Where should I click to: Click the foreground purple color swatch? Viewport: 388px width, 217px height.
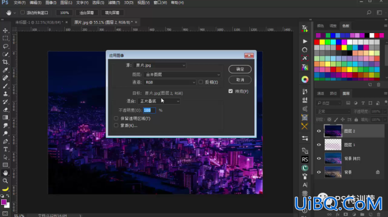click(x=4, y=202)
